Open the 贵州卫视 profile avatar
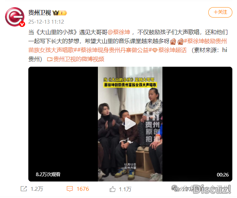Image resolution: width=237 pixels, height=198 pixels. click(x=15, y=17)
